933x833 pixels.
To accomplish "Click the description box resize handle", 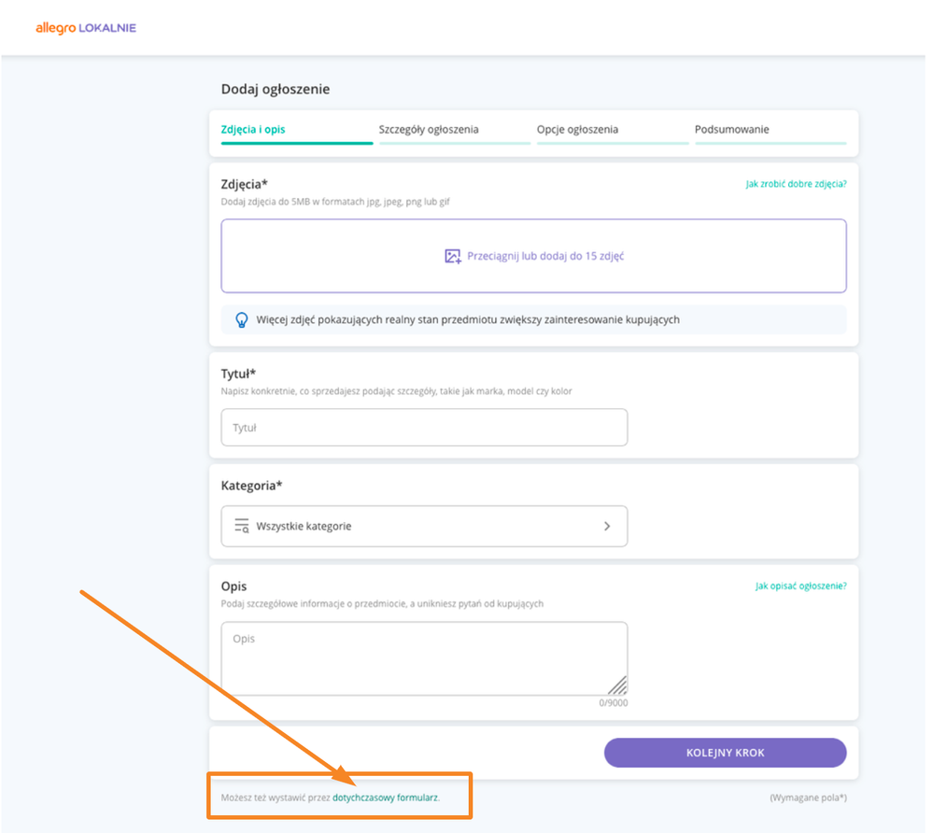I will [617, 685].
